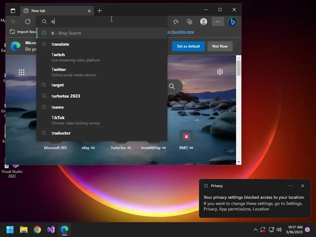
Task: Click the favorites now link
Action: pos(181,32)
